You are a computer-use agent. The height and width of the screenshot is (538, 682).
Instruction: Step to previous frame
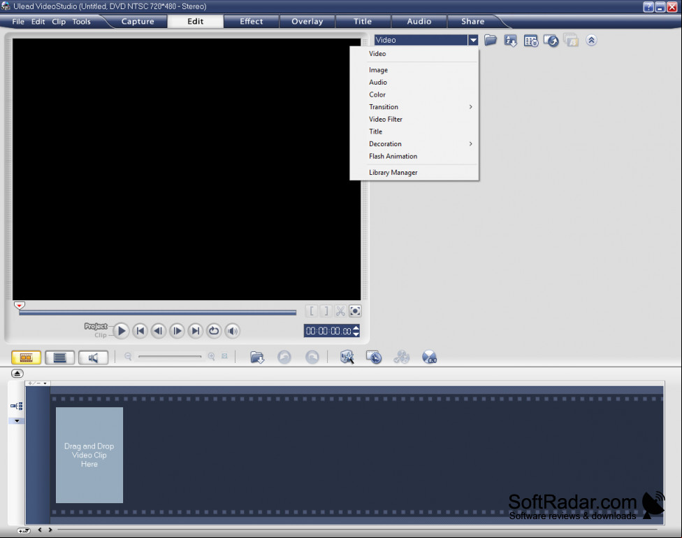(x=159, y=331)
